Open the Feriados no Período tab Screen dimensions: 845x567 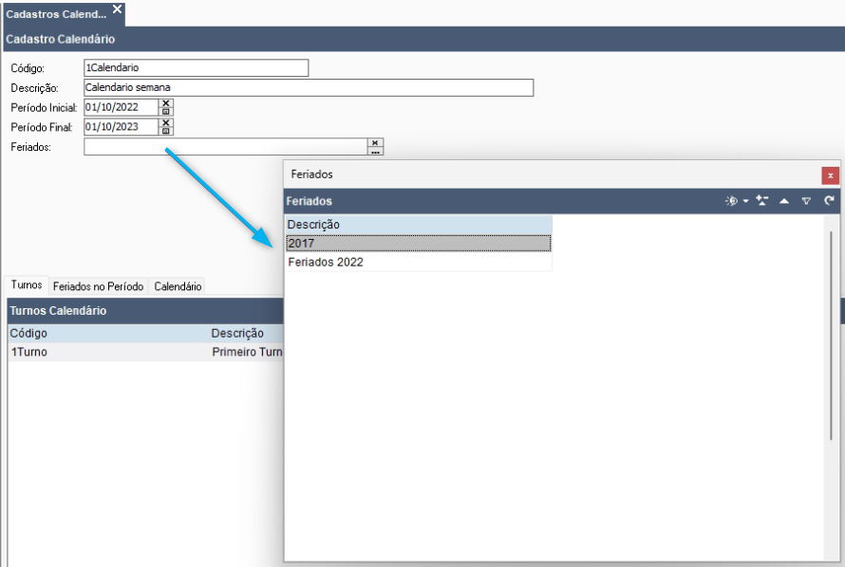(x=98, y=286)
